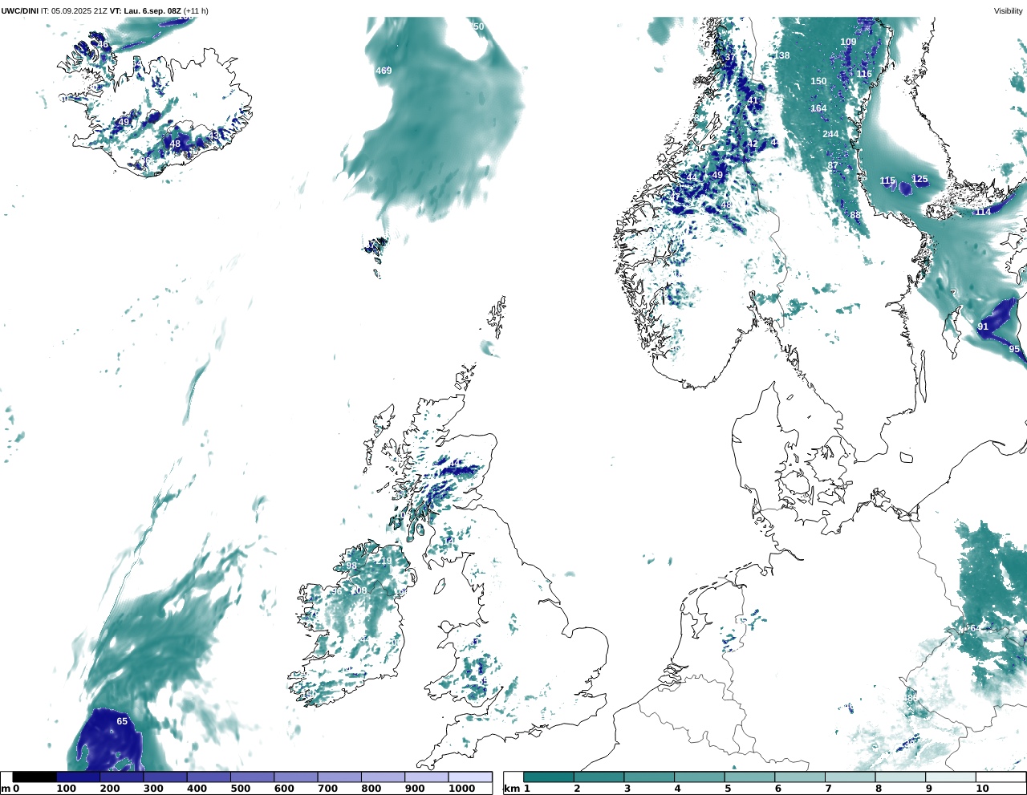Select the 'VT: Lau. 6.sep. 08Z' valid time
1027x795 pixels.
tap(146, 11)
